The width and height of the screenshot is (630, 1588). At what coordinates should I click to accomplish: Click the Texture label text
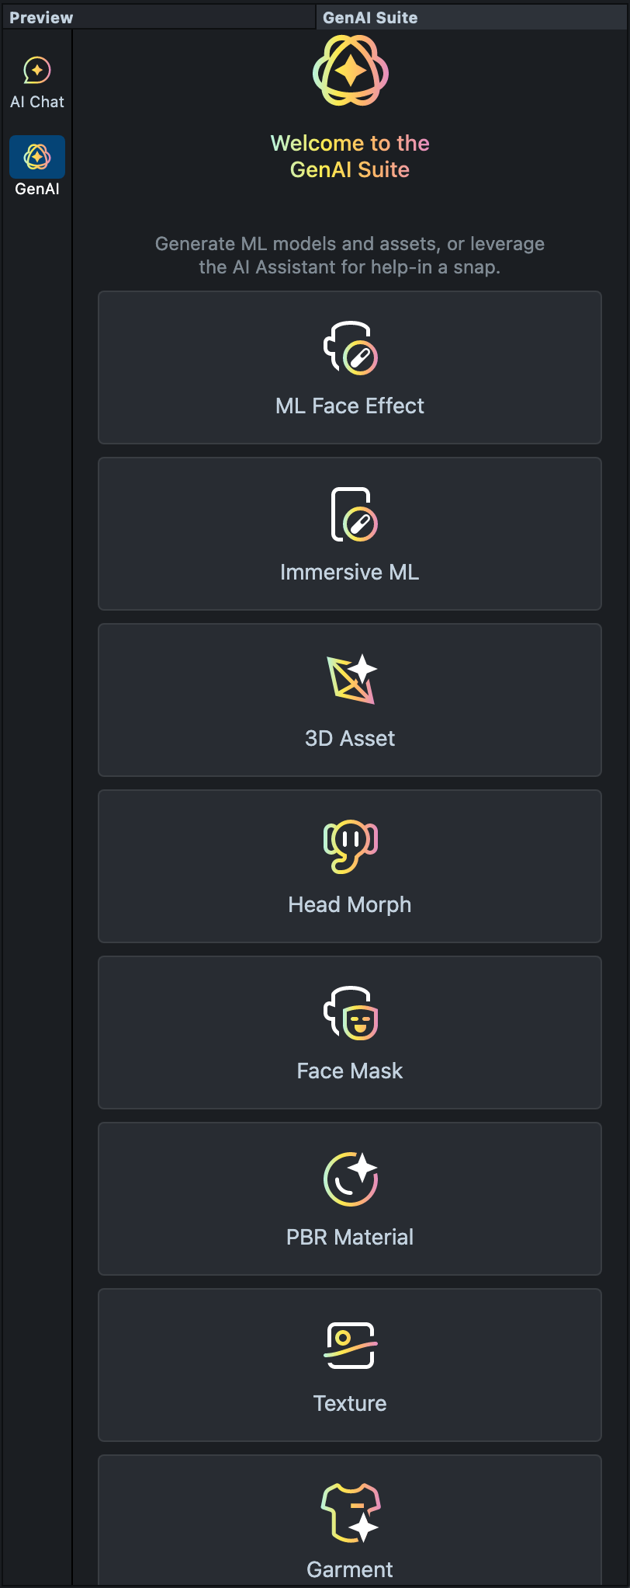point(350,1404)
